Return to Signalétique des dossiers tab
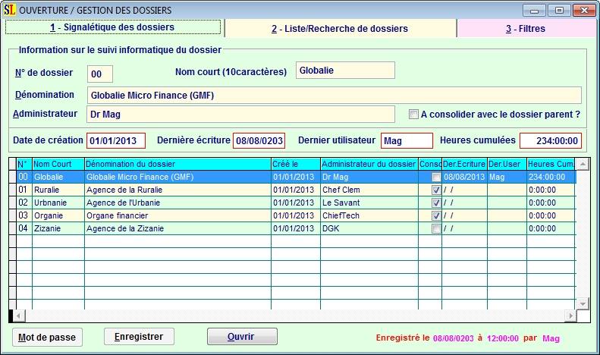This screenshot has height=355, width=600. pyautogui.click(x=112, y=27)
